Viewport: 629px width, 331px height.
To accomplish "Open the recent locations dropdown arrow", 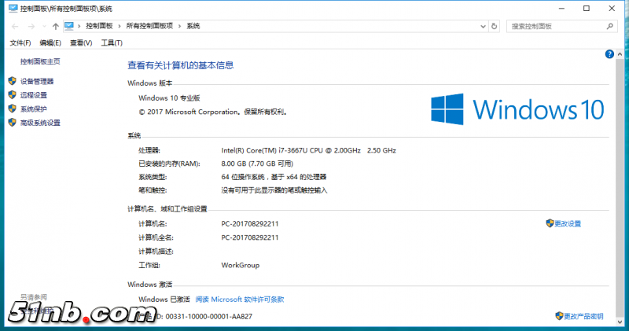I will pyautogui.click(x=43, y=26).
